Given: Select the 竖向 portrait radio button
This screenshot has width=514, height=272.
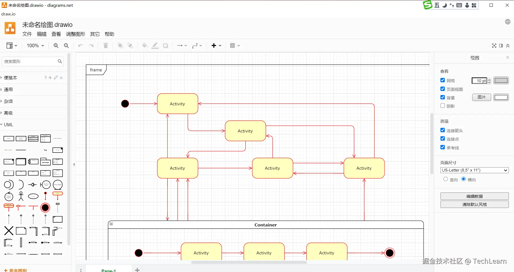Looking at the screenshot, I should tap(446, 179).
